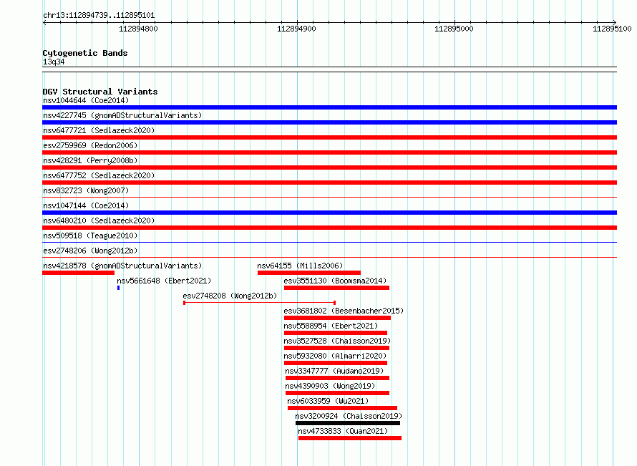
Task: Click the nsv64155 (Mills2006) red bar
Action: (308, 273)
